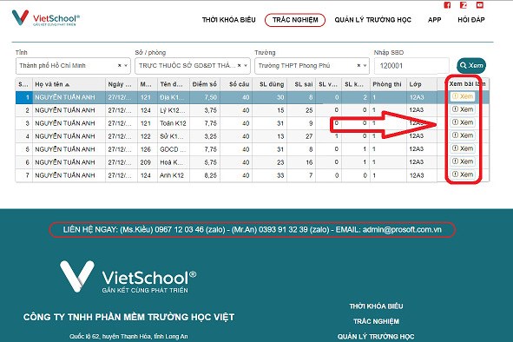
Task: View exam paper for Anh K12 row
Action: pos(463,174)
